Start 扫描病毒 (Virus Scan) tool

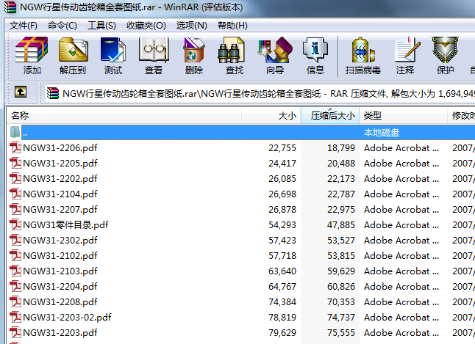362,56
